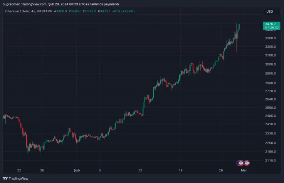Viewport: 284px width, 183px height.
Task: Click the 2330.0 price axis label
Action: coord(271,133)
